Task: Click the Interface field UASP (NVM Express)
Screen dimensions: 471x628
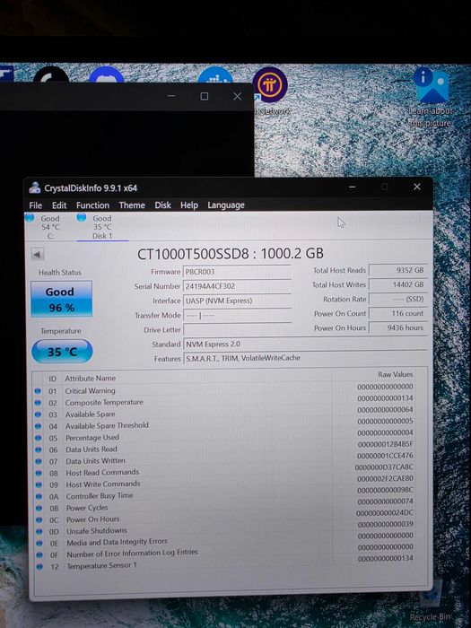Action: tap(237, 301)
